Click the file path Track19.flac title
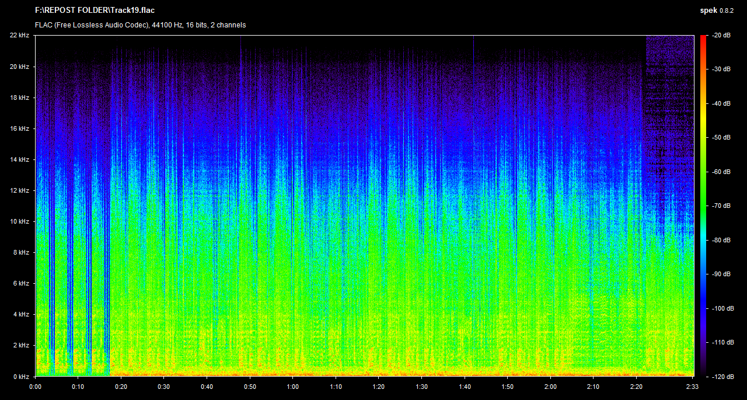 tap(95, 11)
